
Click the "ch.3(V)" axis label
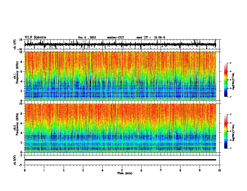click(15, 160)
